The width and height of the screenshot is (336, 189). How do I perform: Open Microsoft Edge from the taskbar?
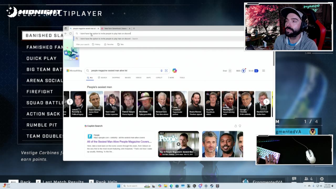pyautogui.click(x=171, y=186)
